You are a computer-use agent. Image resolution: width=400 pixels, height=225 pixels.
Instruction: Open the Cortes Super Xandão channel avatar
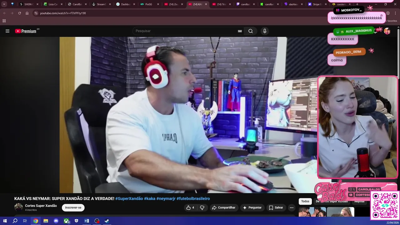point(18,207)
